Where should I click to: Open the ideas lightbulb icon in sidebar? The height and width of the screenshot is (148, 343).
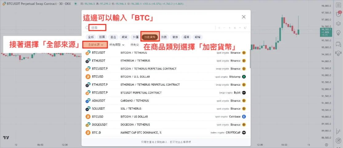338,33
